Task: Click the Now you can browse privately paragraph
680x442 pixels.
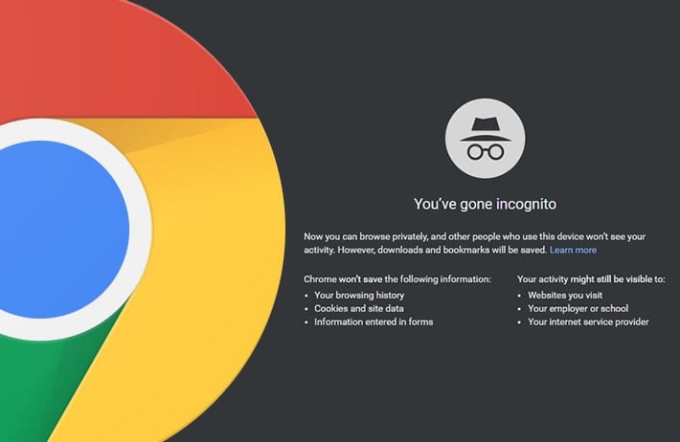Action: (x=474, y=243)
